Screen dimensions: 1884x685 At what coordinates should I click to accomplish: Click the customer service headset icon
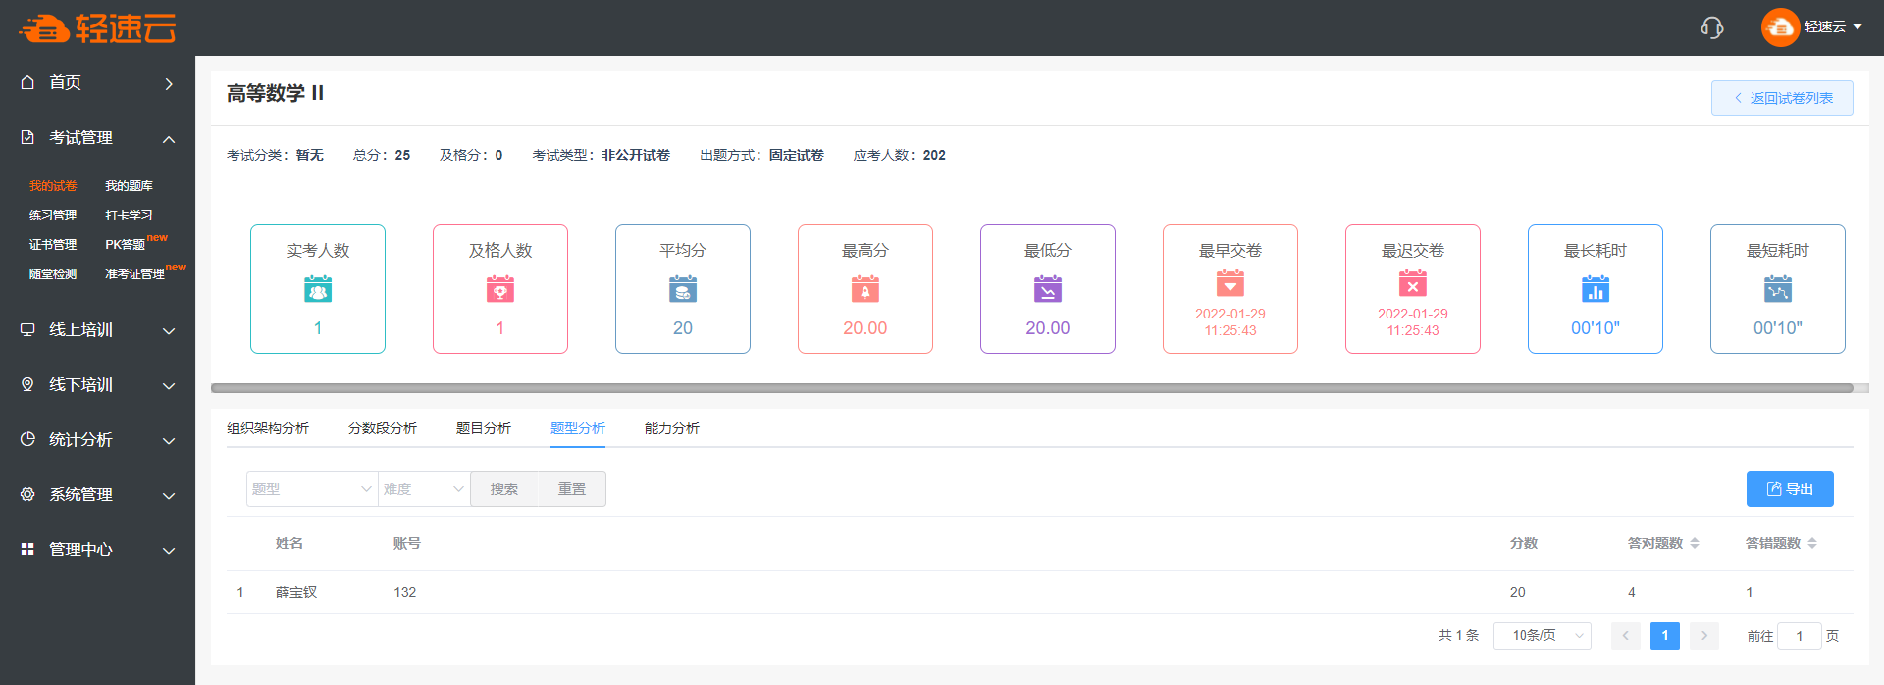click(1711, 27)
